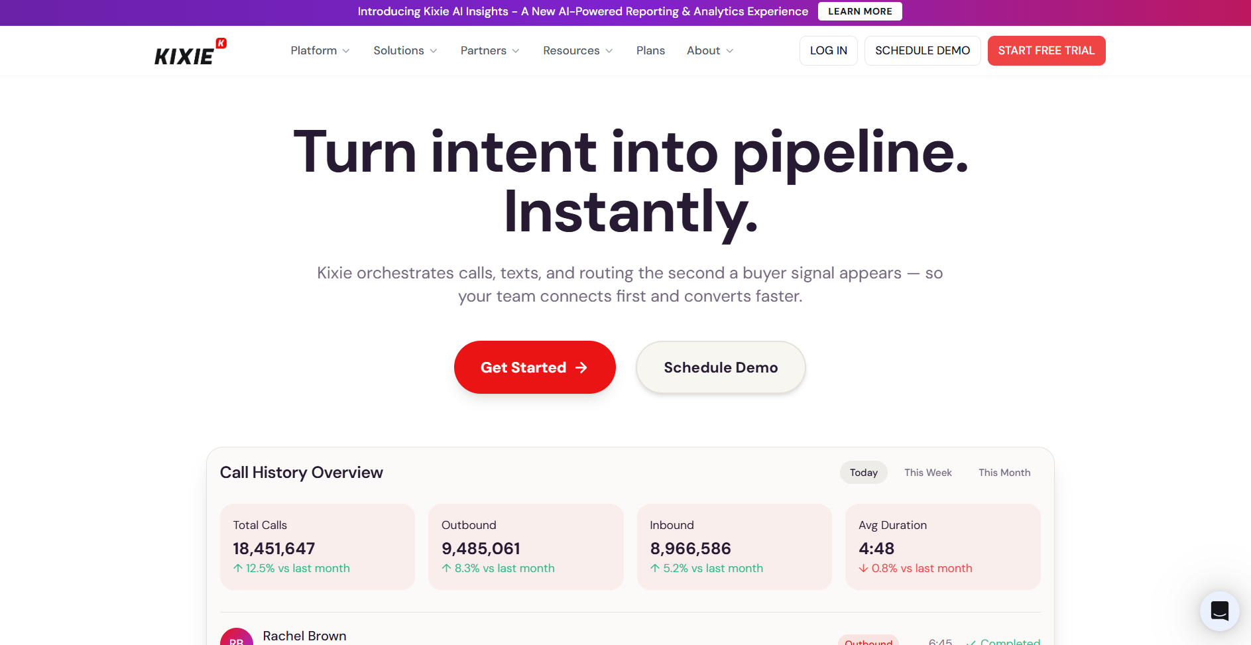Open the Plans page
The image size is (1251, 645).
pos(650,50)
